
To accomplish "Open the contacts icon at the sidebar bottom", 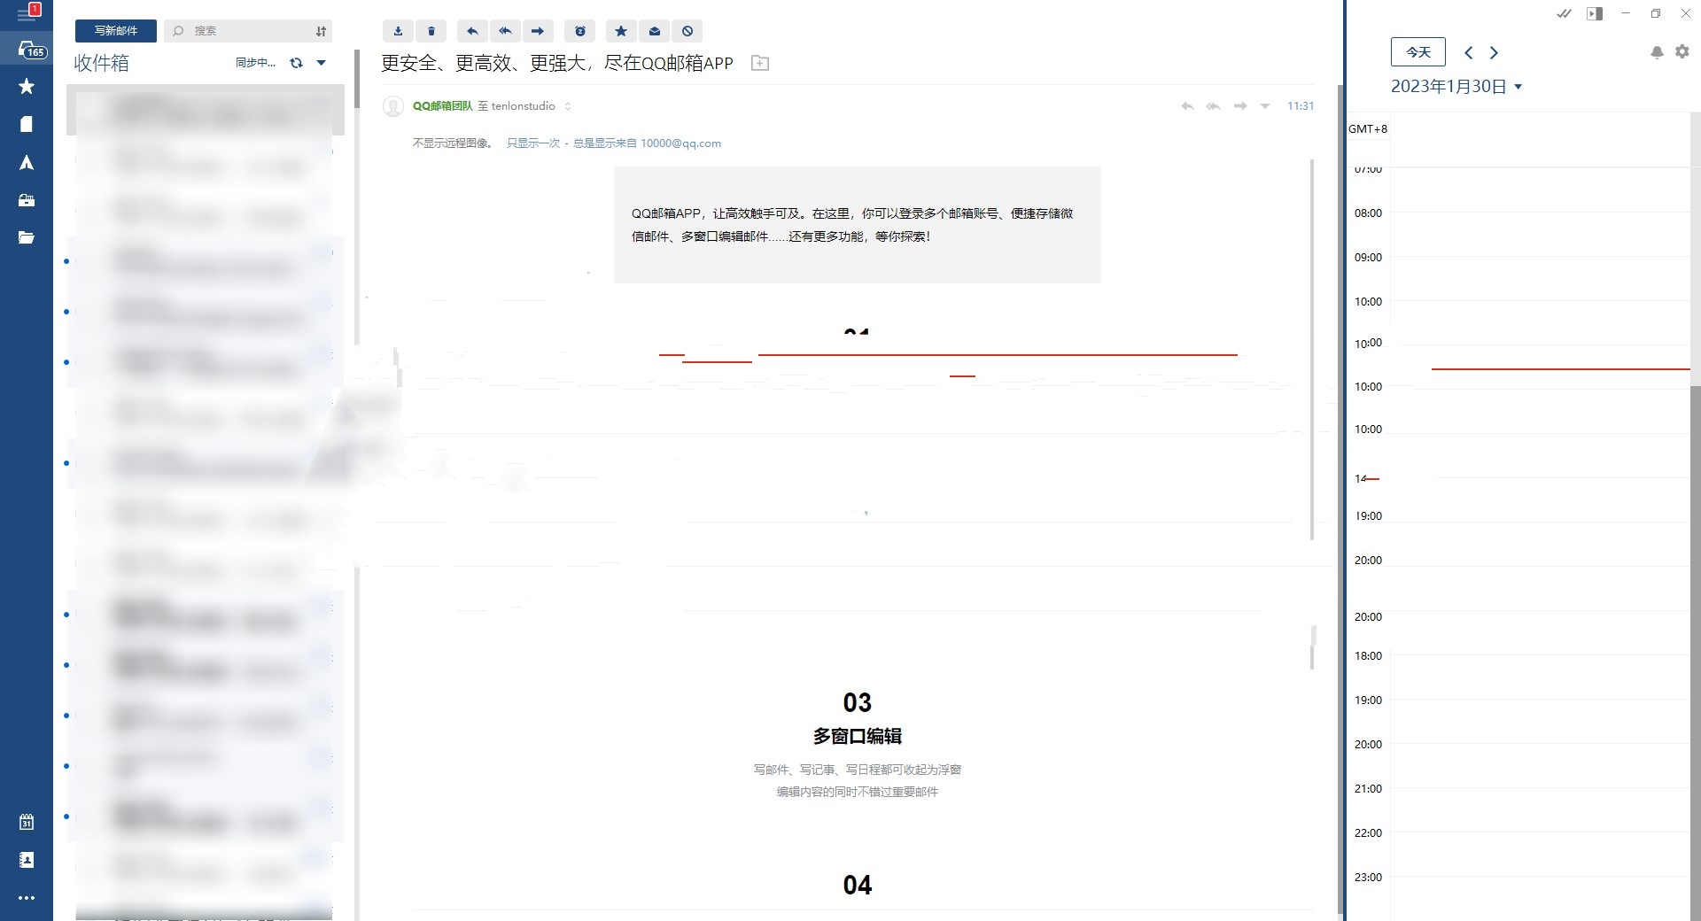I will point(27,860).
